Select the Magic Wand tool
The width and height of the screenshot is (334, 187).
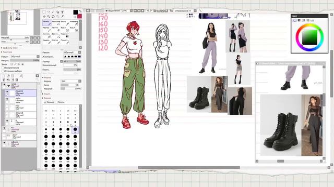pos(53,12)
